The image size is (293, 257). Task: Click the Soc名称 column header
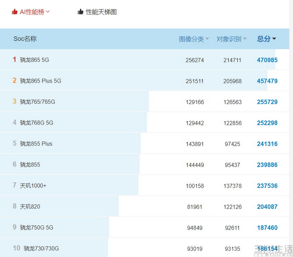click(x=25, y=39)
